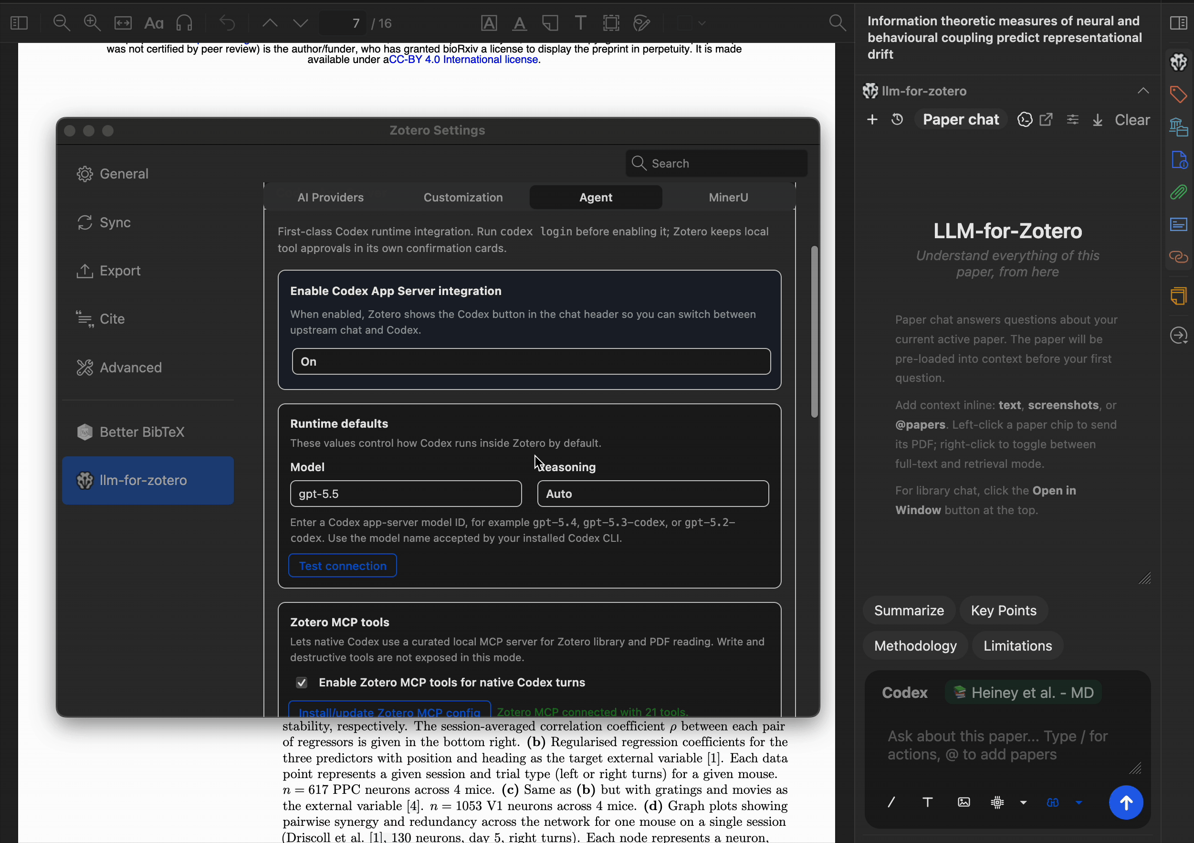1194x843 pixels.
Task: Open the Tags pane with the tag icon
Action: [1178, 95]
